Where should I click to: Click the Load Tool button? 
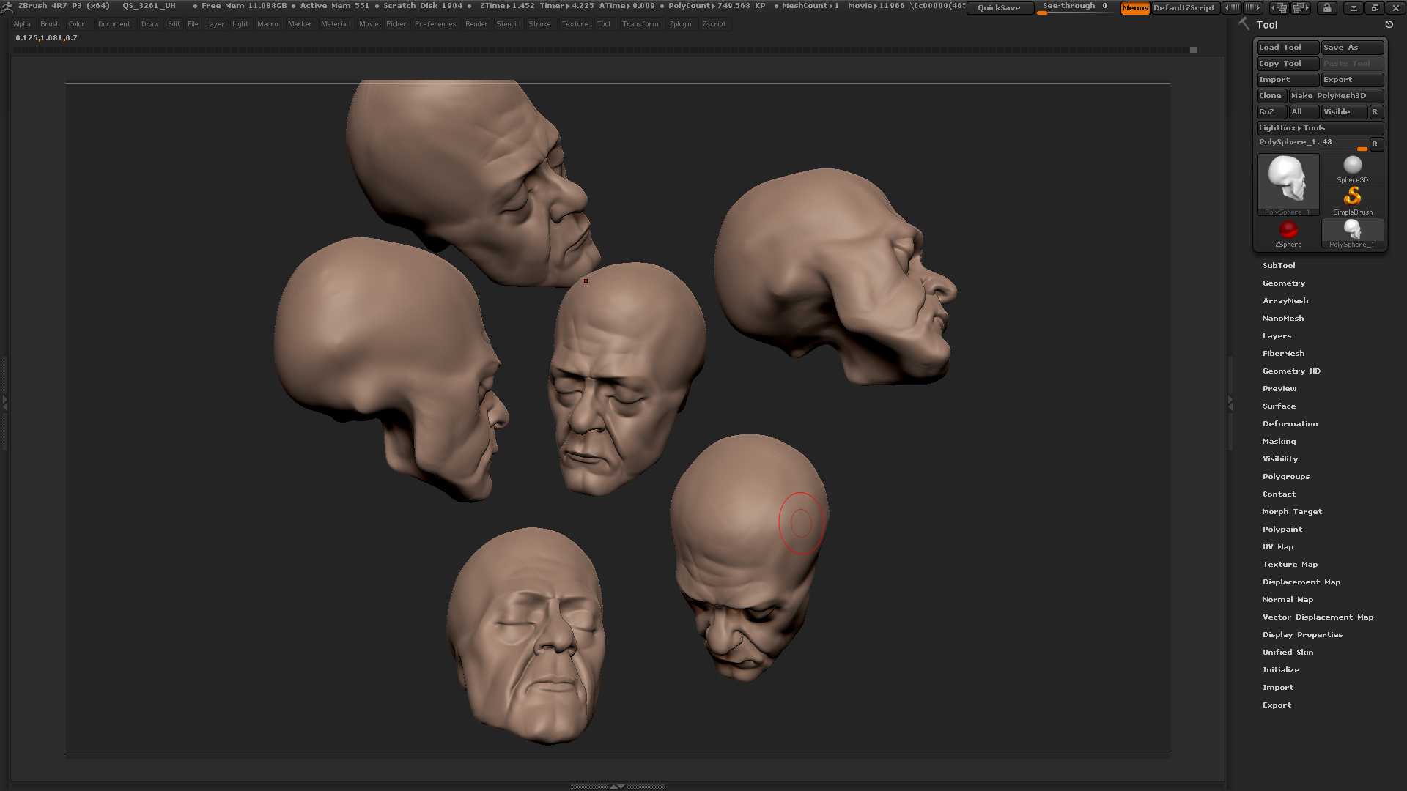click(x=1288, y=48)
